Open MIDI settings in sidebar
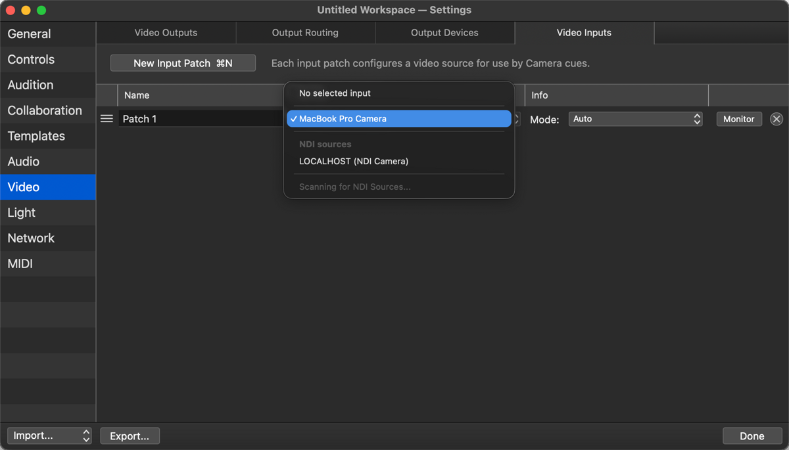 click(48, 264)
